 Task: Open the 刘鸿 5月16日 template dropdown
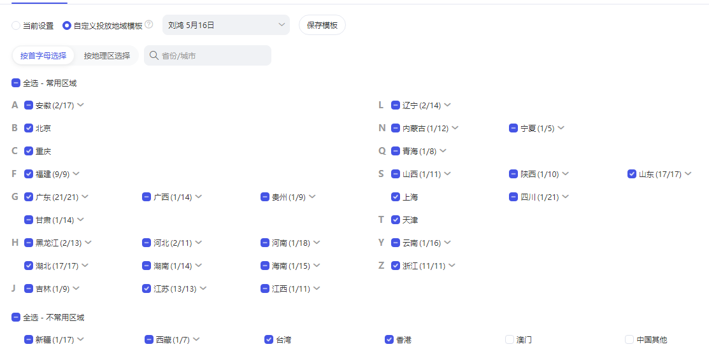pyautogui.click(x=226, y=25)
